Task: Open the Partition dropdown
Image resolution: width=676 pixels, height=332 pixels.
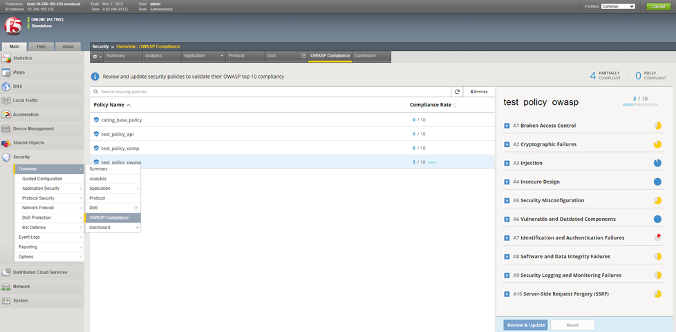Action: (x=618, y=6)
